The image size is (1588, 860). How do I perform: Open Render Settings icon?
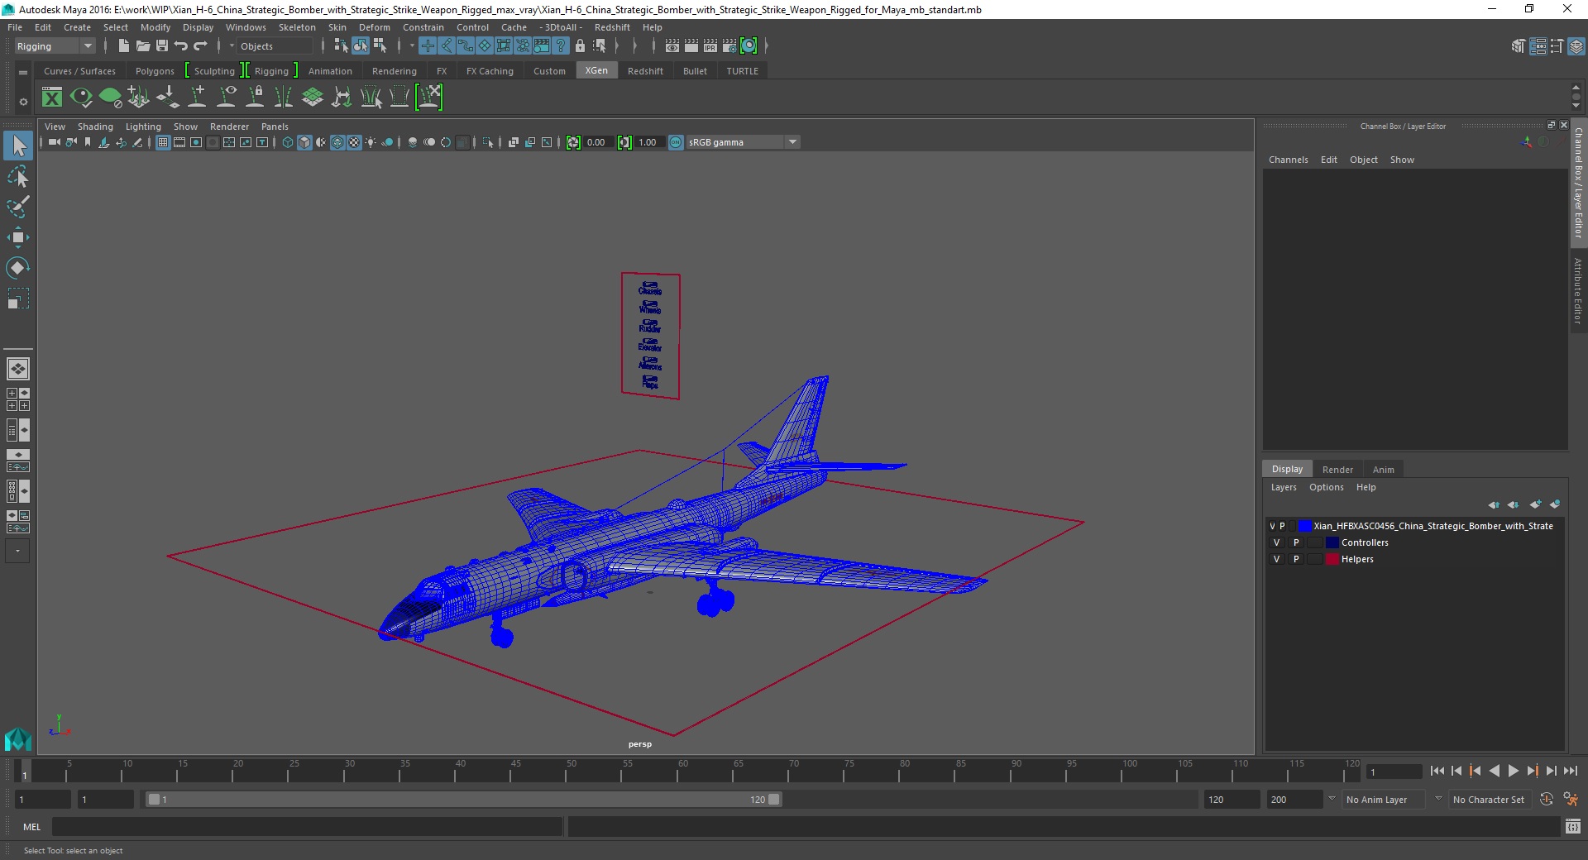[x=729, y=46]
